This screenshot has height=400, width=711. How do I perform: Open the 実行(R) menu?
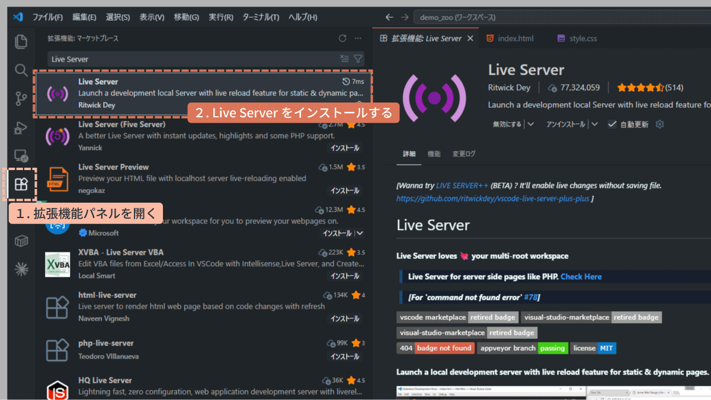(221, 17)
